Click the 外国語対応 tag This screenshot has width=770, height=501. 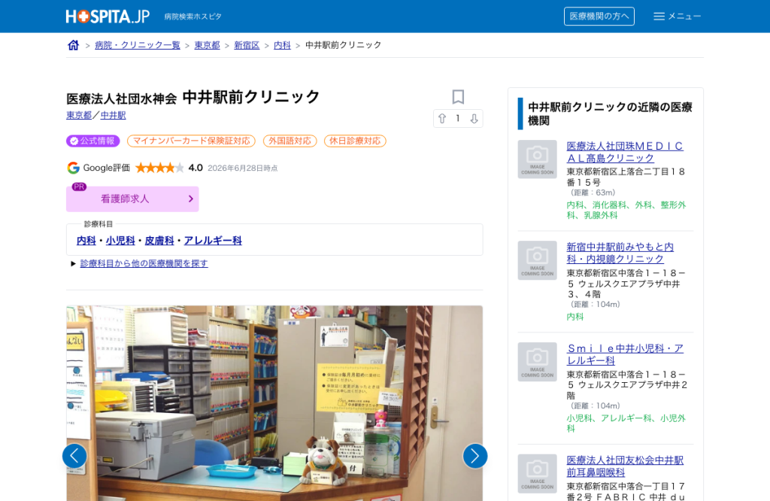290,141
